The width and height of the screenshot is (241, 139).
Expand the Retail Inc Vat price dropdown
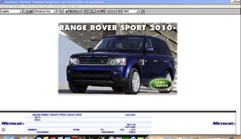[46, 11]
